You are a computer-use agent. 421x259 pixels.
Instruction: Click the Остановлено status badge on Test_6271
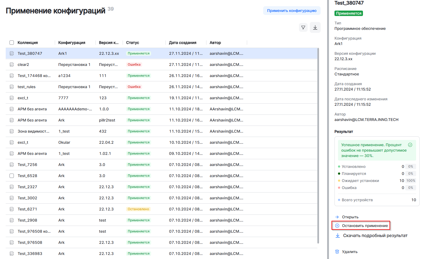[x=138, y=209]
